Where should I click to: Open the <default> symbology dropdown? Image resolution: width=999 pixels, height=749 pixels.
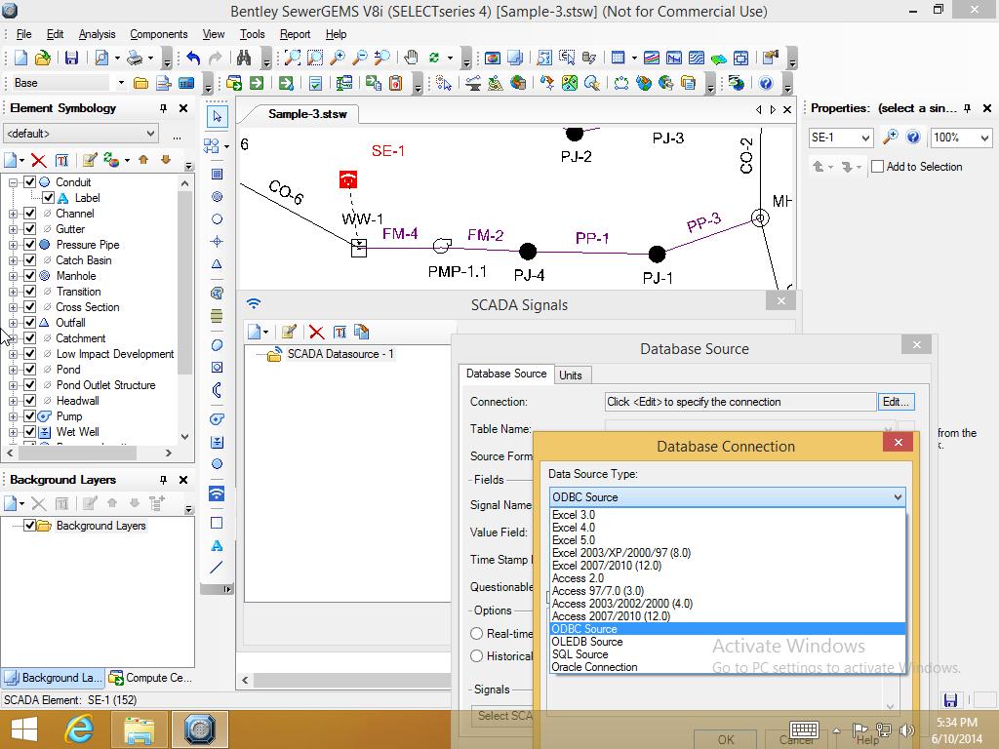tap(150, 134)
